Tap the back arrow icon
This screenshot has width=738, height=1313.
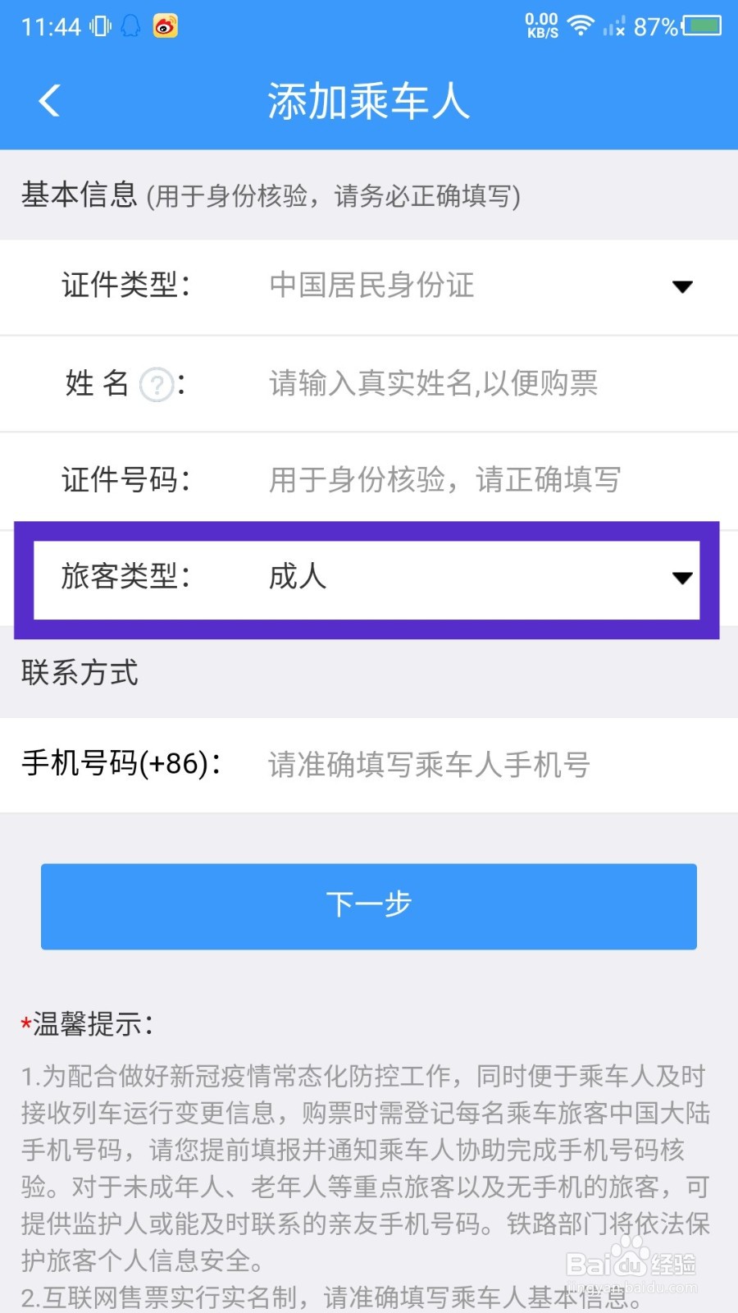pyautogui.click(x=49, y=101)
